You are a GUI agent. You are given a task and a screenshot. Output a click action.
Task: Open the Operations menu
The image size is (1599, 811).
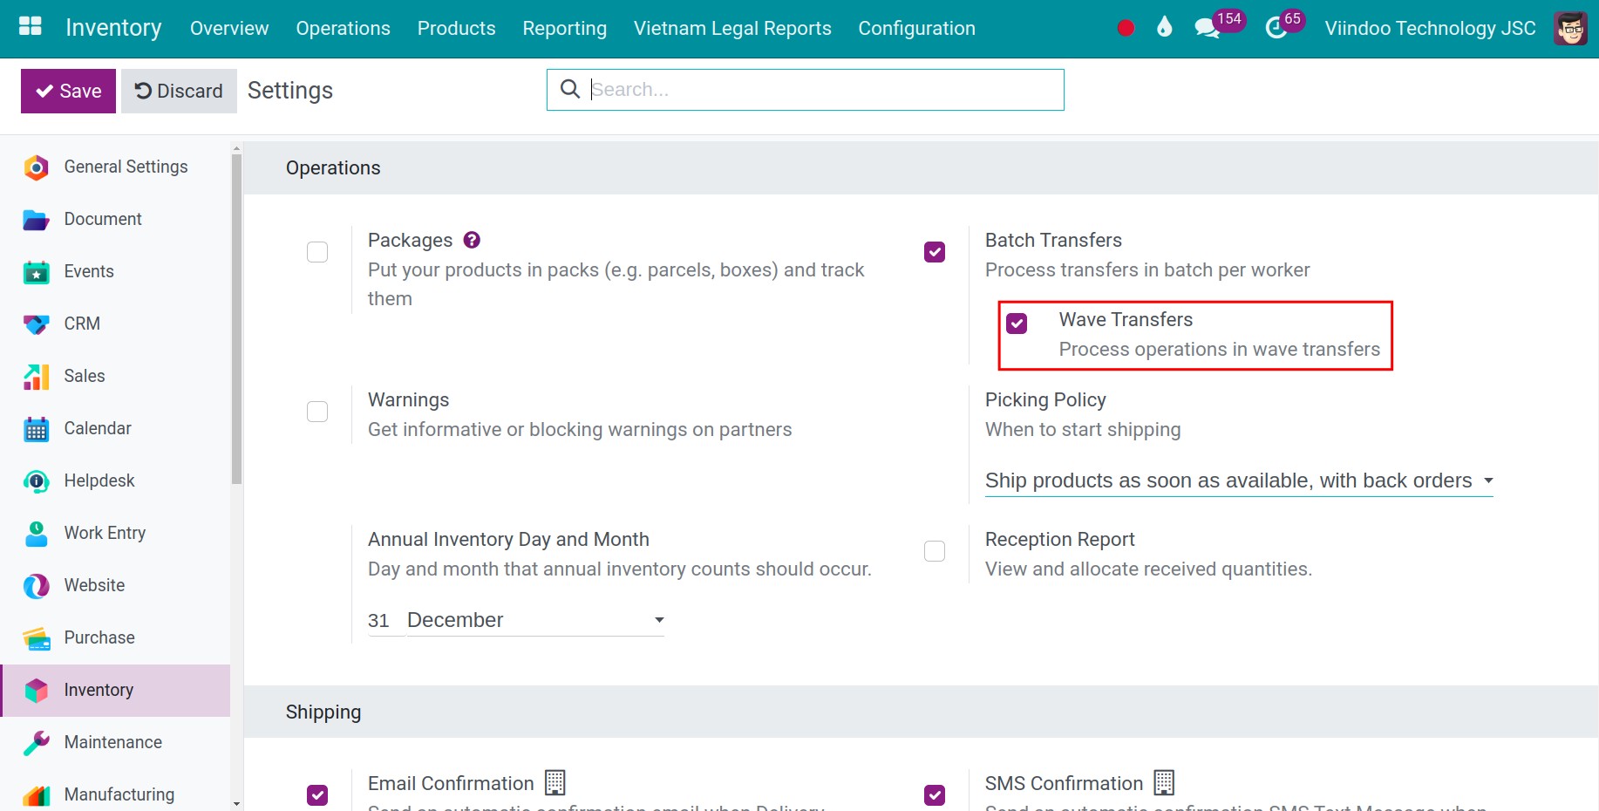click(x=343, y=28)
